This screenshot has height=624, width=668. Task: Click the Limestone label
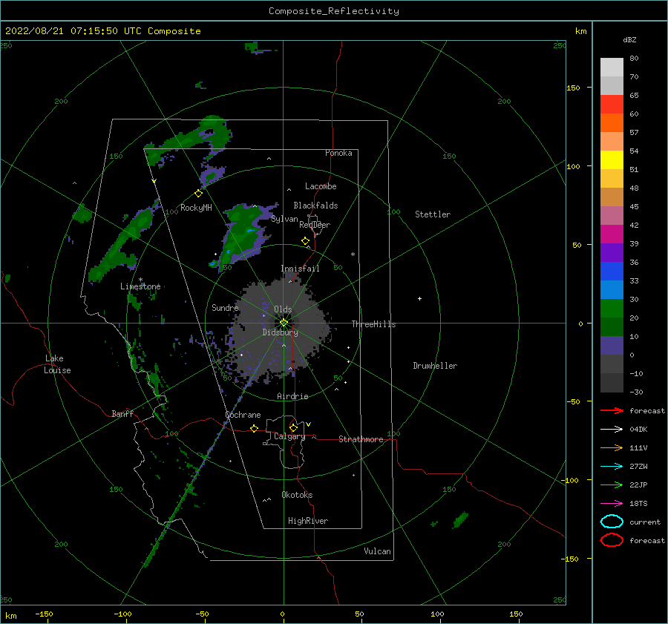(140, 286)
